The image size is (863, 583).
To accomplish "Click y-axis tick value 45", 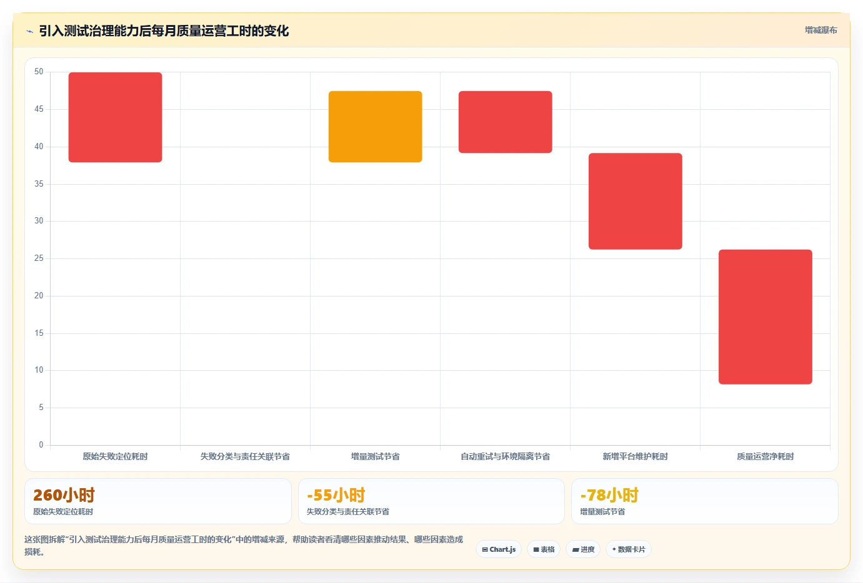I will coord(39,109).
